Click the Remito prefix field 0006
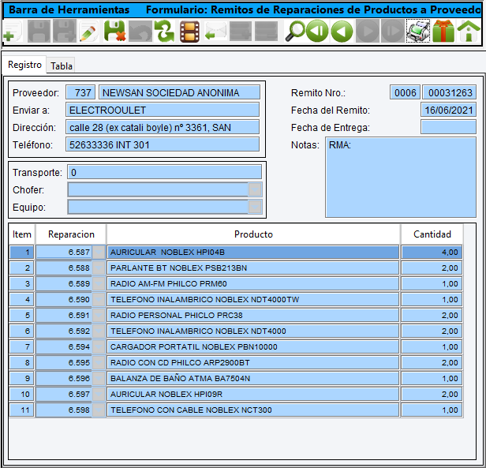The width and height of the screenshot is (486, 468). click(x=405, y=92)
